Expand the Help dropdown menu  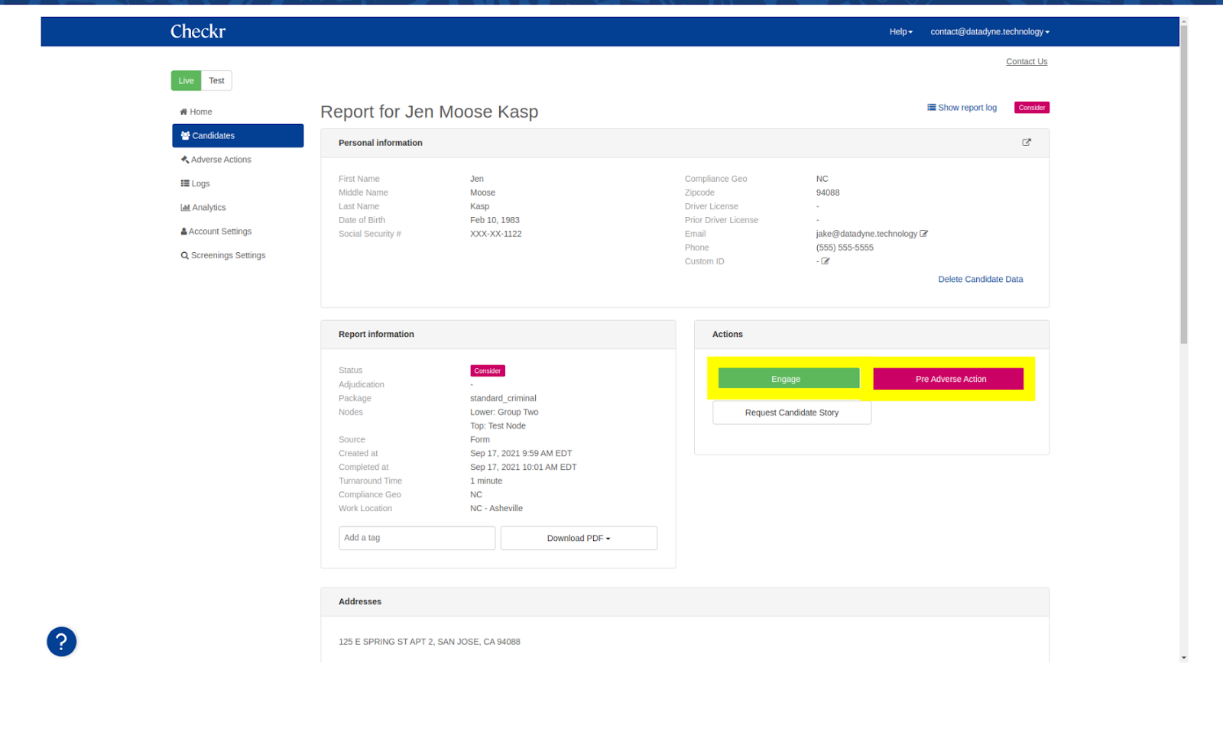900,32
